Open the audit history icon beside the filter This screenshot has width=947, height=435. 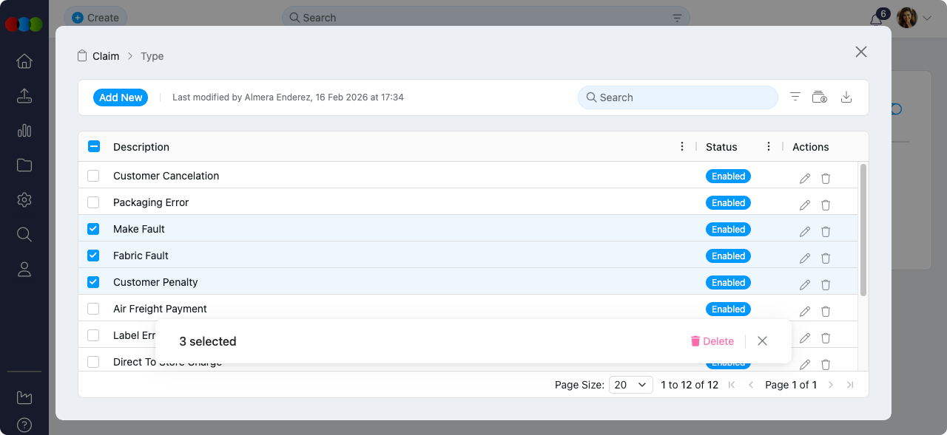(820, 97)
